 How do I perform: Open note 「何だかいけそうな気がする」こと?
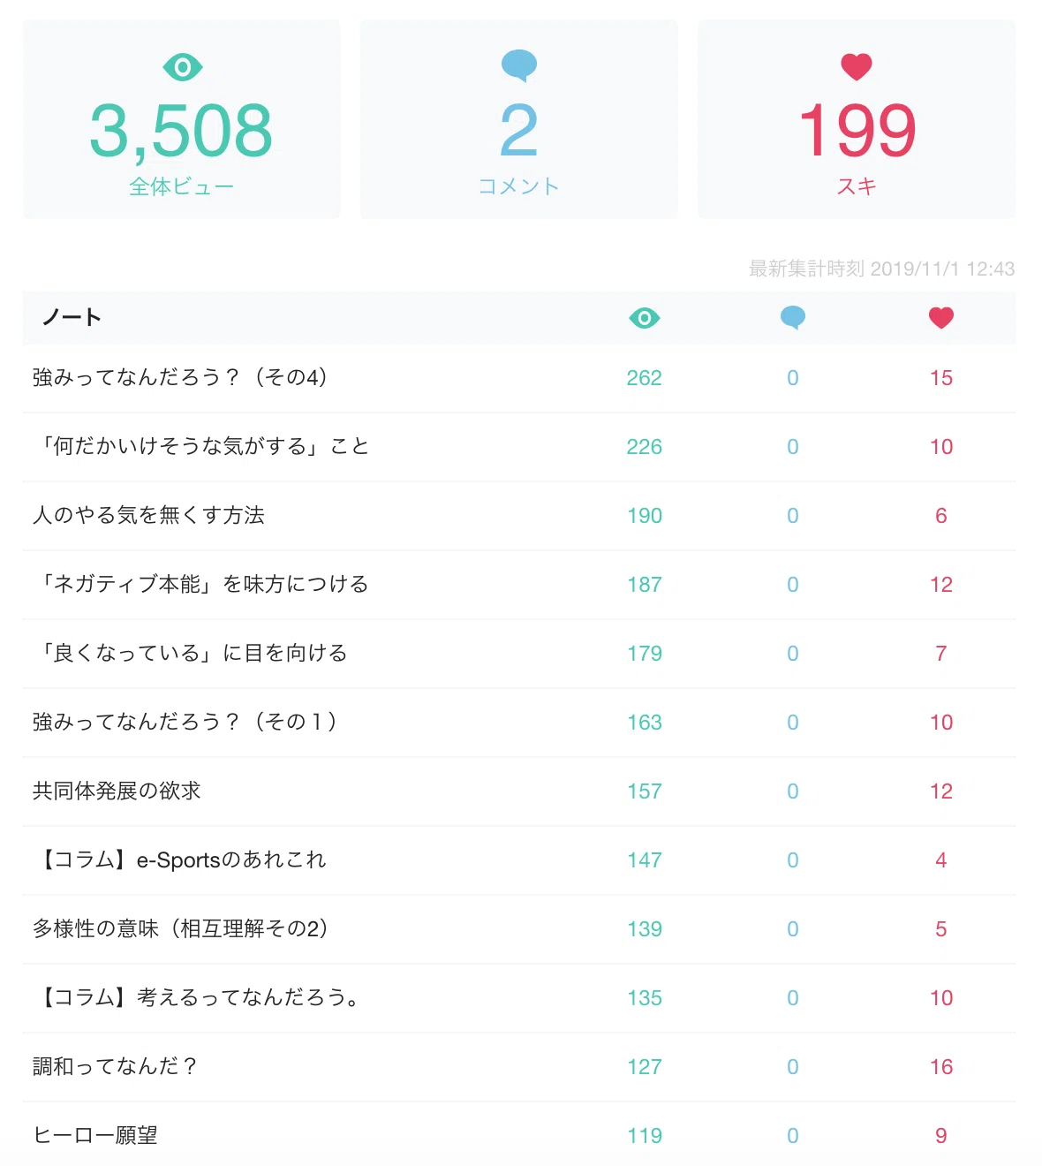click(201, 446)
